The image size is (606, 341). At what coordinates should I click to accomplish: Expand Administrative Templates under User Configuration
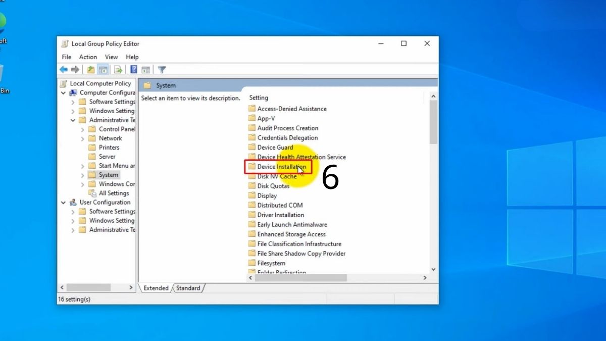coord(73,230)
